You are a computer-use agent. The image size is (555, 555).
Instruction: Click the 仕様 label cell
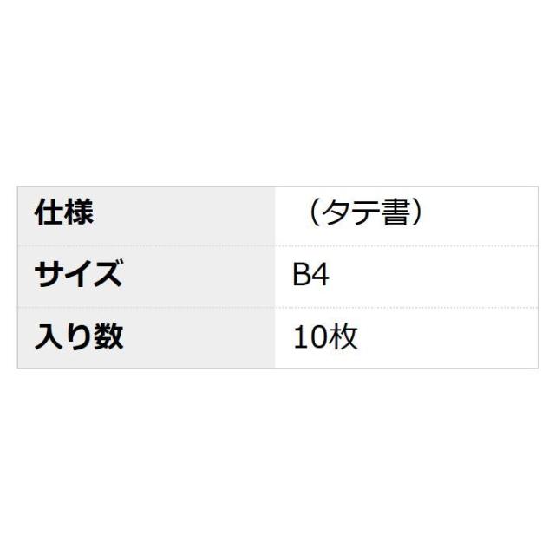[146, 213]
